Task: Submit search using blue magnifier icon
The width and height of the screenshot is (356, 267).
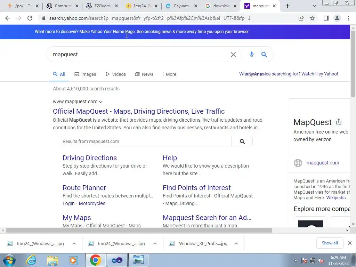Action: [x=264, y=55]
